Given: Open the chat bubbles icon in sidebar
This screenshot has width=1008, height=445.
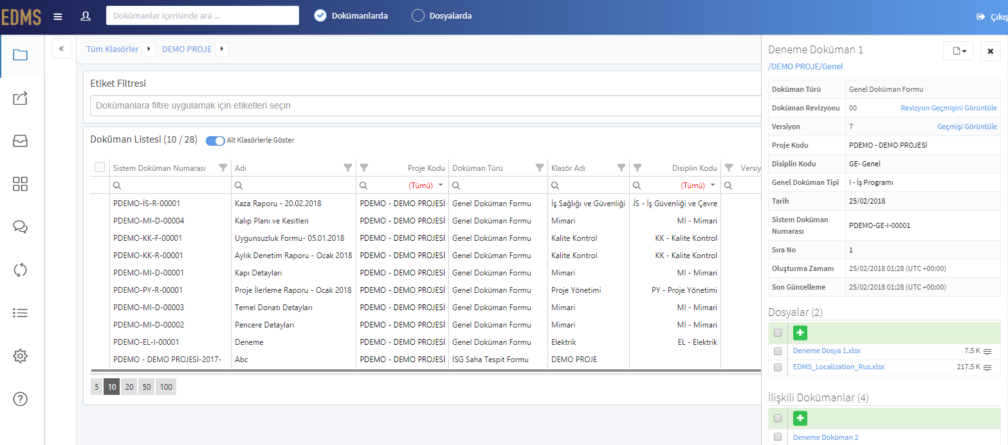Looking at the screenshot, I should click(x=20, y=227).
